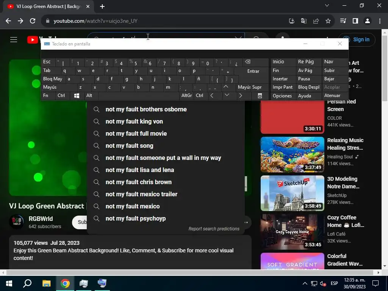The height and width of the screenshot is (291, 388).
Task: Select suggestion 'not my fault king von'
Action: [x=166, y=122]
